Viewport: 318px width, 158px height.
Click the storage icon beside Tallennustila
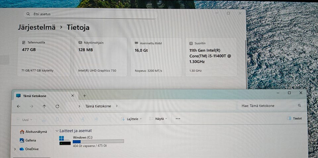pos(24,43)
